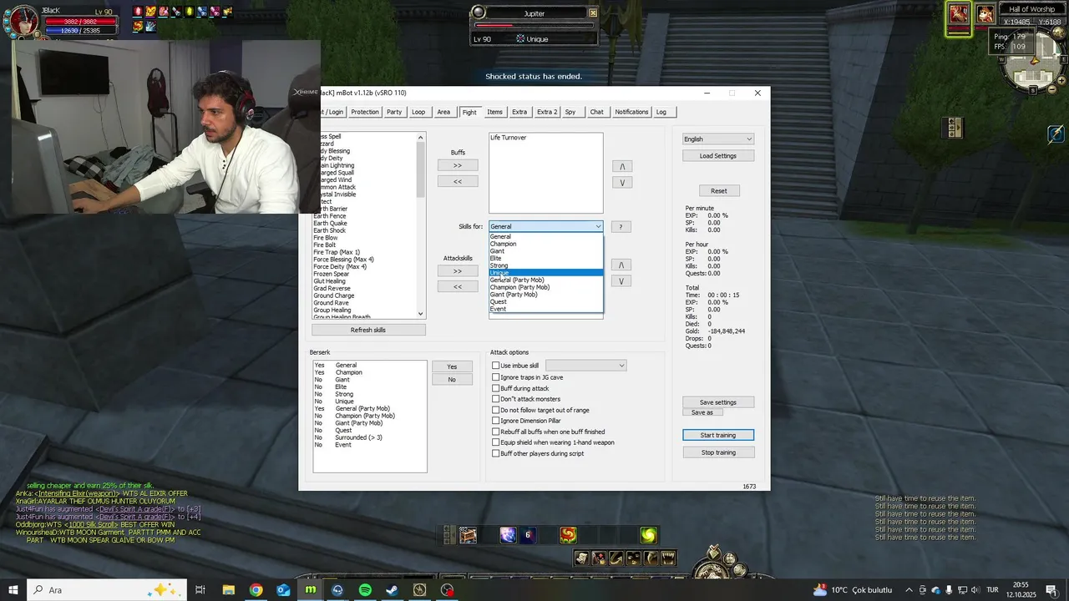Open the Extra 2 tab

pos(547,112)
